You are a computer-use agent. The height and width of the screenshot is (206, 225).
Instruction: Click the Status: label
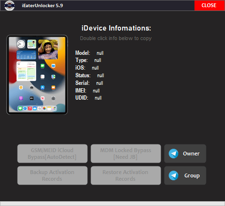83,75
